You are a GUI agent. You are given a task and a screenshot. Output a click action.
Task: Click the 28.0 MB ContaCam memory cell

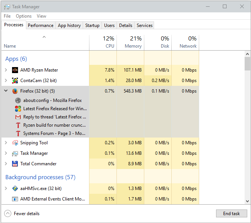point(130,81)
